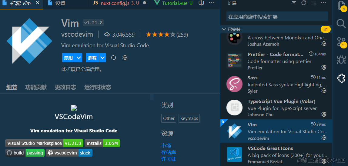Open the Search magnifier in activity bar

click(x=341, y=24)
